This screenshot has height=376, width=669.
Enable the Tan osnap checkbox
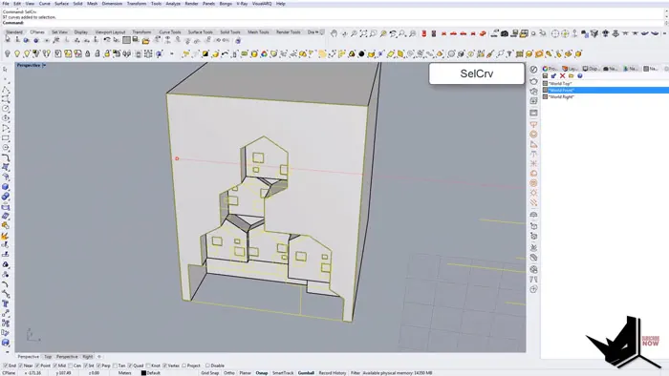pos(116,366)
